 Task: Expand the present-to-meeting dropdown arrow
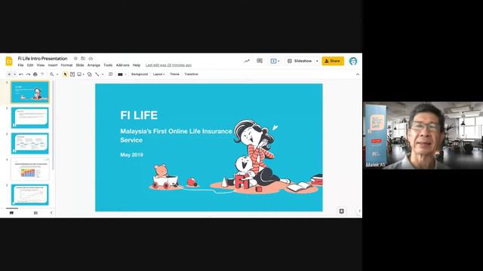tap(278, 61)
